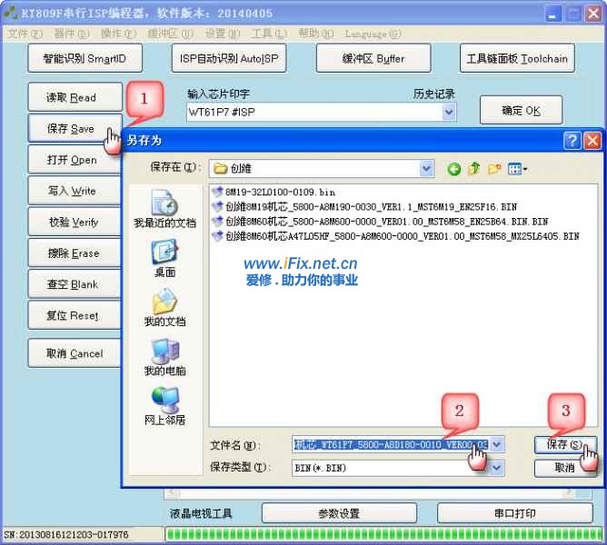Screen dimensions: 607x545
Task: Open the Language menu
Action: [371, 34]
